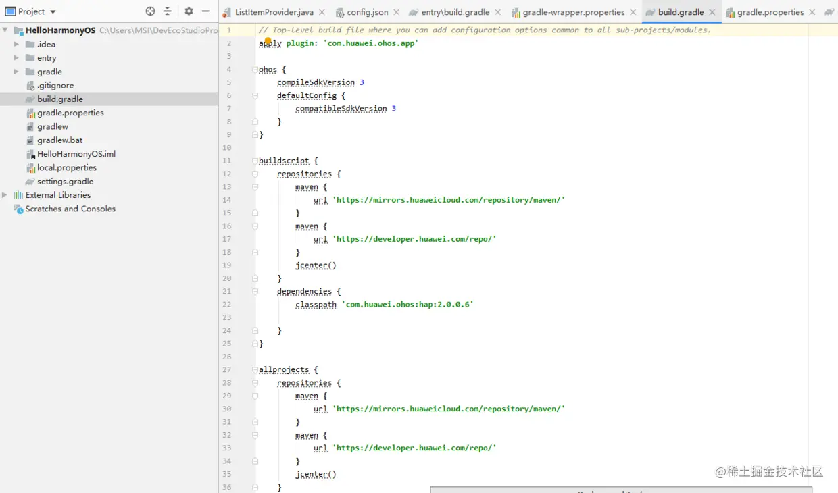
Task: Expand the entry folder arrow
Action: tap(16, 58)
